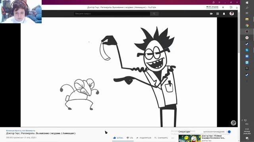Open the browser downloads arrow icon
The image size is (254, 142).
pyautogui.click(x=237, y=7)
